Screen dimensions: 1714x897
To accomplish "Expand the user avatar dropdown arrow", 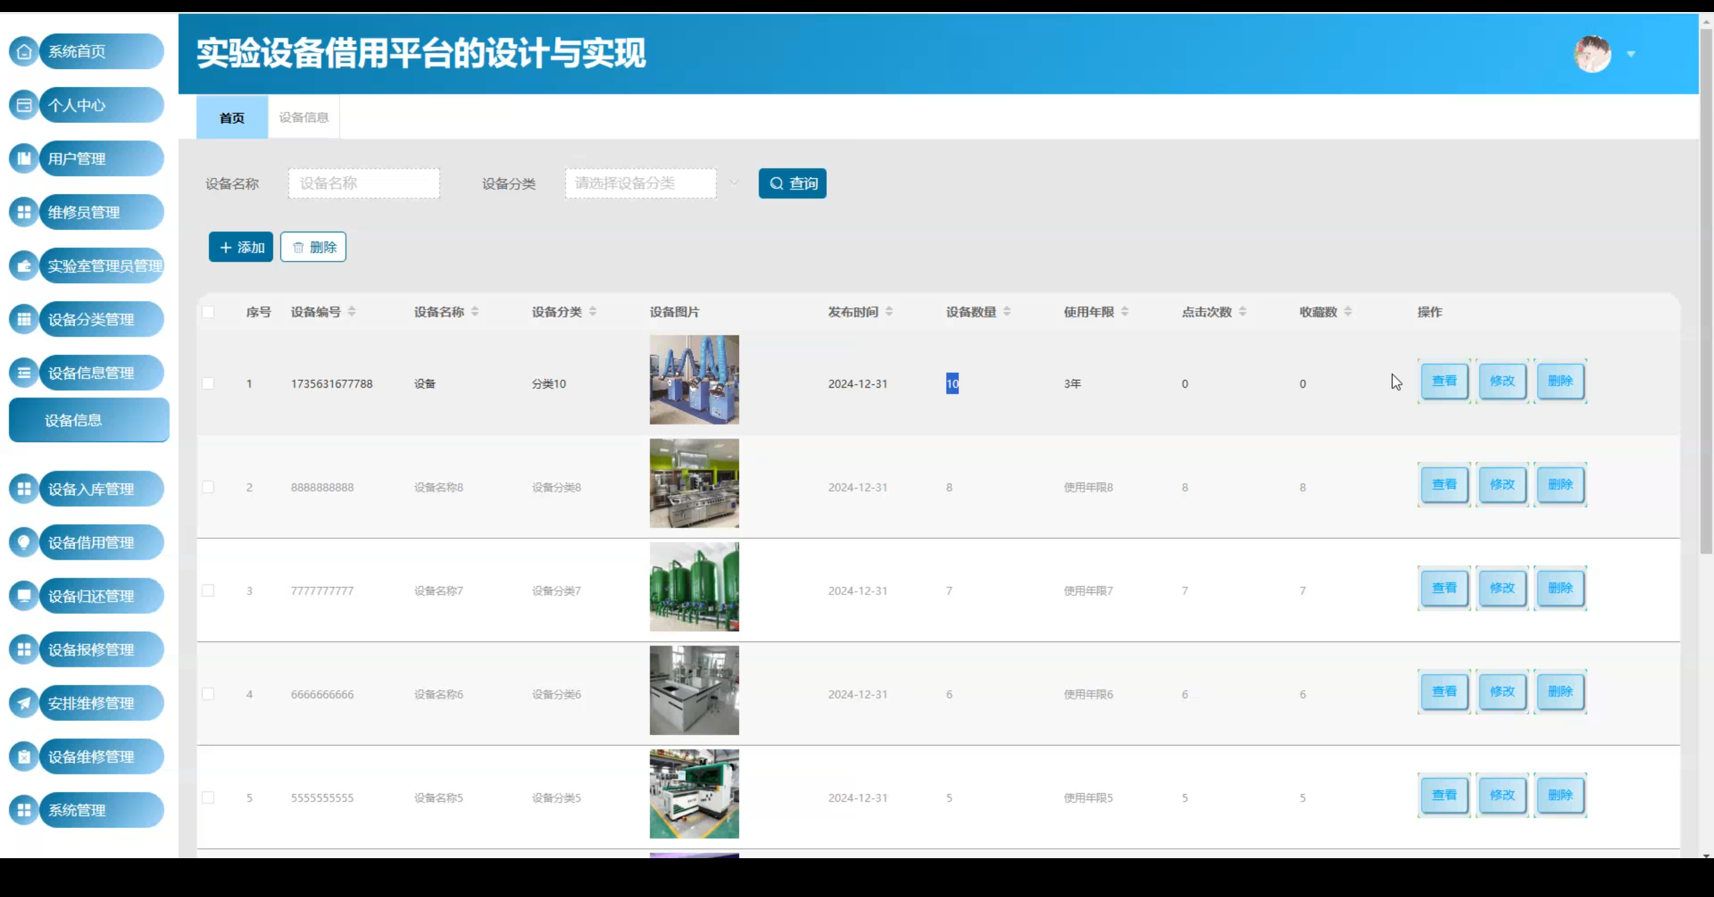I will pyautogui.click(x=1631, y=54).
